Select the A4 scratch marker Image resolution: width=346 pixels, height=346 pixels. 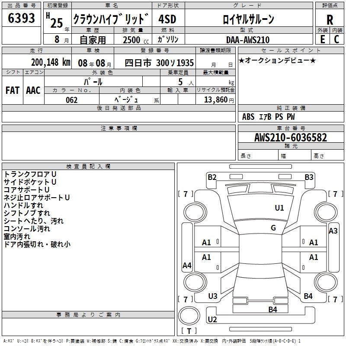187,266
